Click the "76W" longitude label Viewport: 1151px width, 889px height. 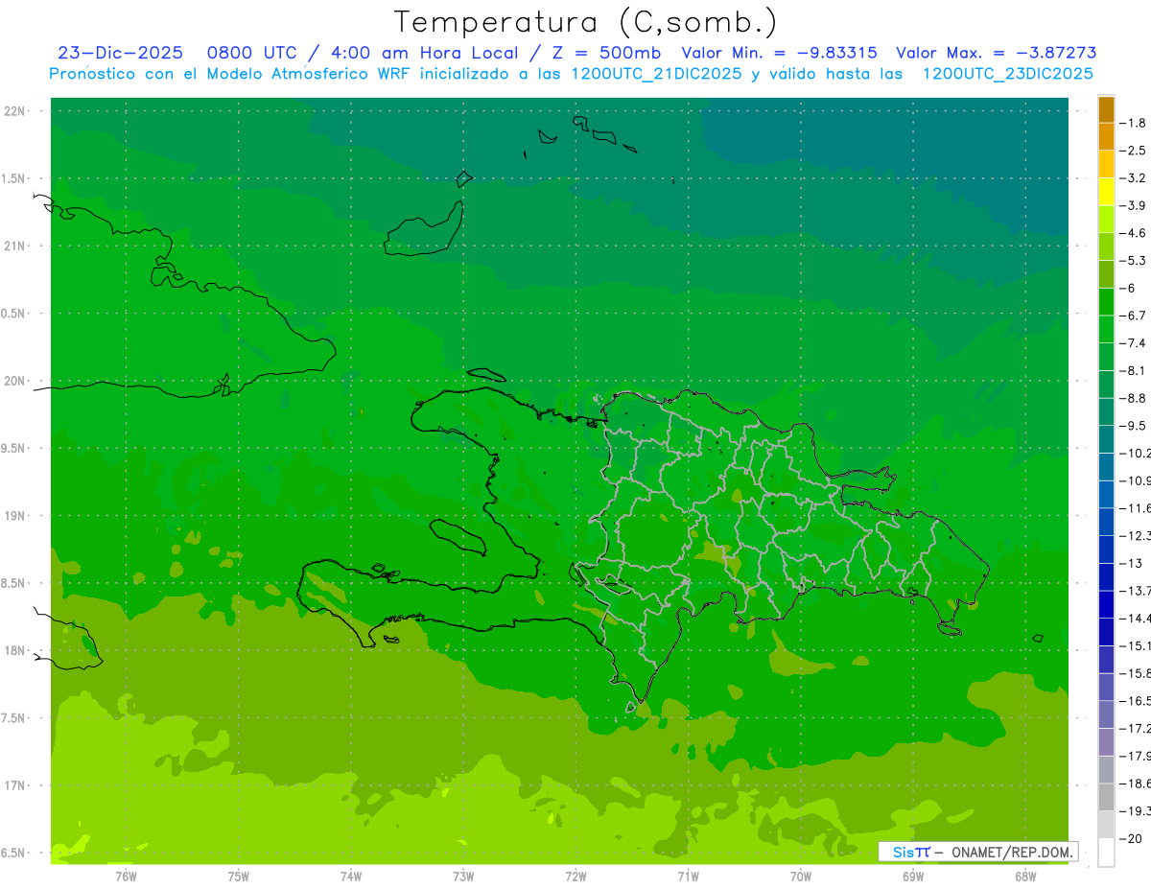(126, 877)
